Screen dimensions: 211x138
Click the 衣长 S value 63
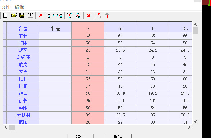(88, 36)
